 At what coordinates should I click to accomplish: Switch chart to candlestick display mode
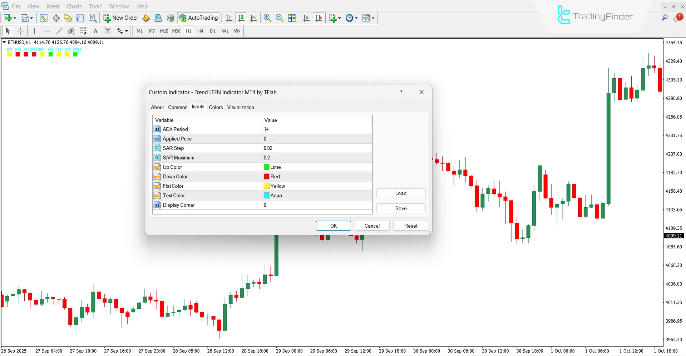pyautogui.click(x=241, y=18)
